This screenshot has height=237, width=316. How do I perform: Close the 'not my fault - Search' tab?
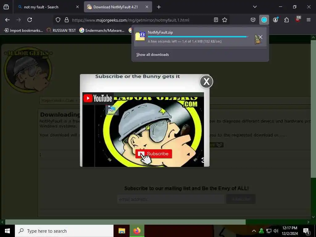77,7
